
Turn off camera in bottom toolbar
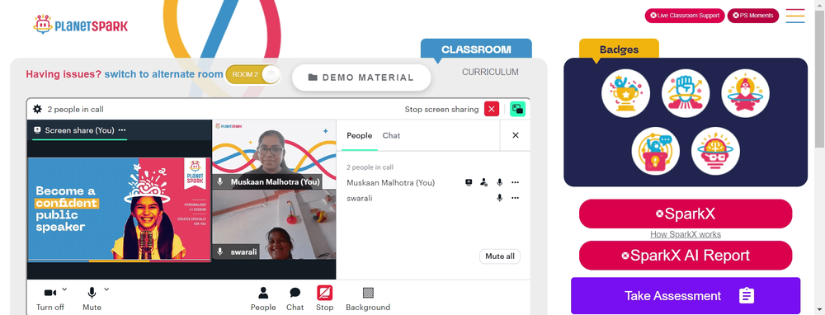tap(50, 299)
